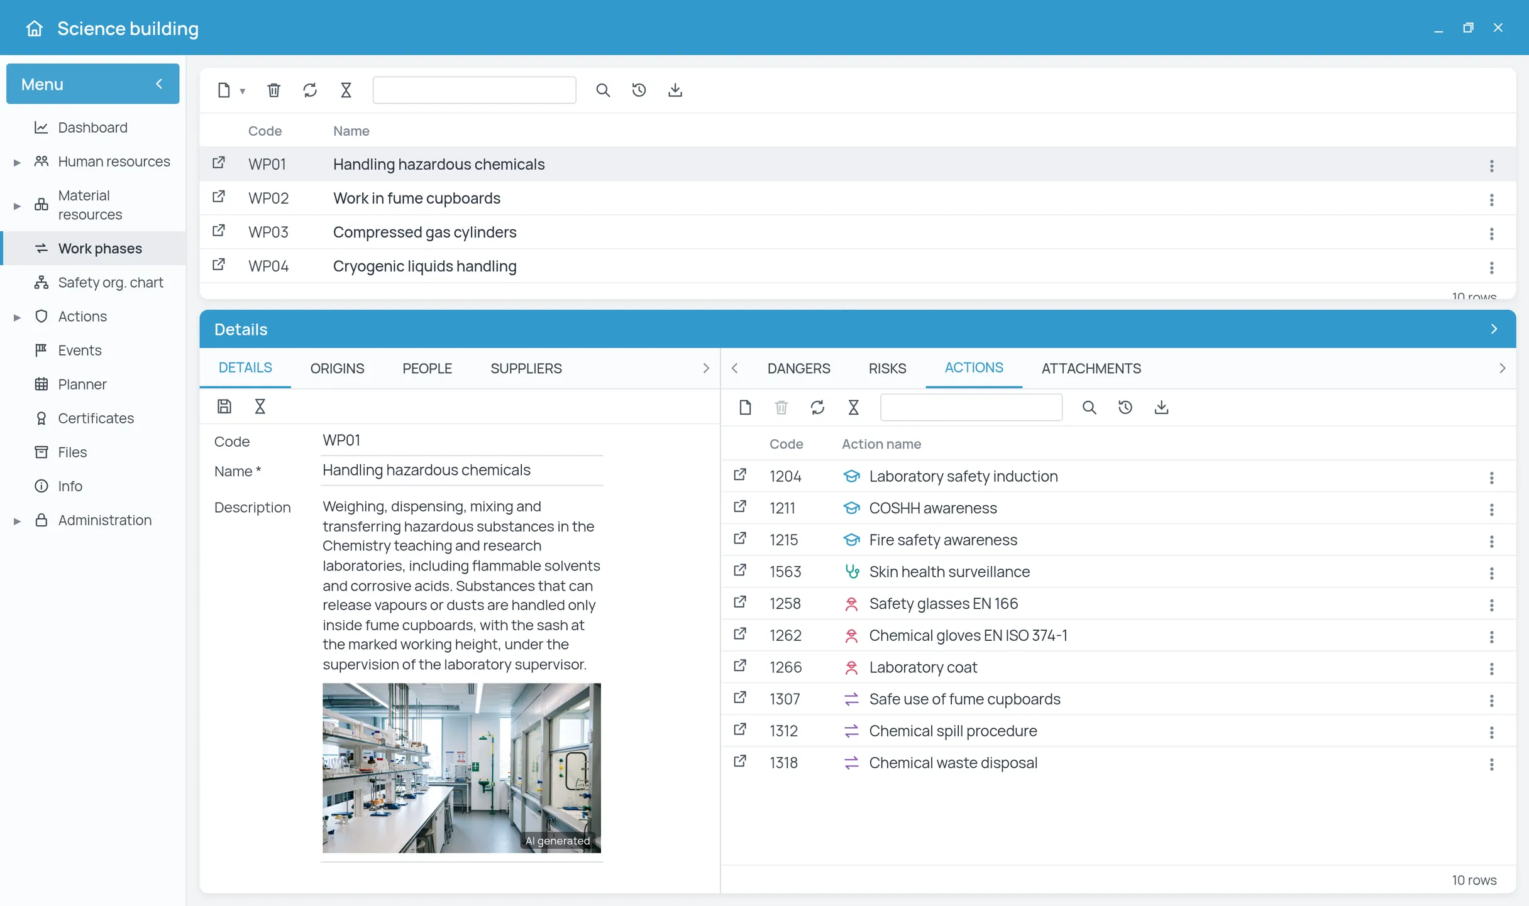The height and width of the screenshot is (906, 1529).
Task: Open Certificates in sidebar
Action: pos(96,418)
